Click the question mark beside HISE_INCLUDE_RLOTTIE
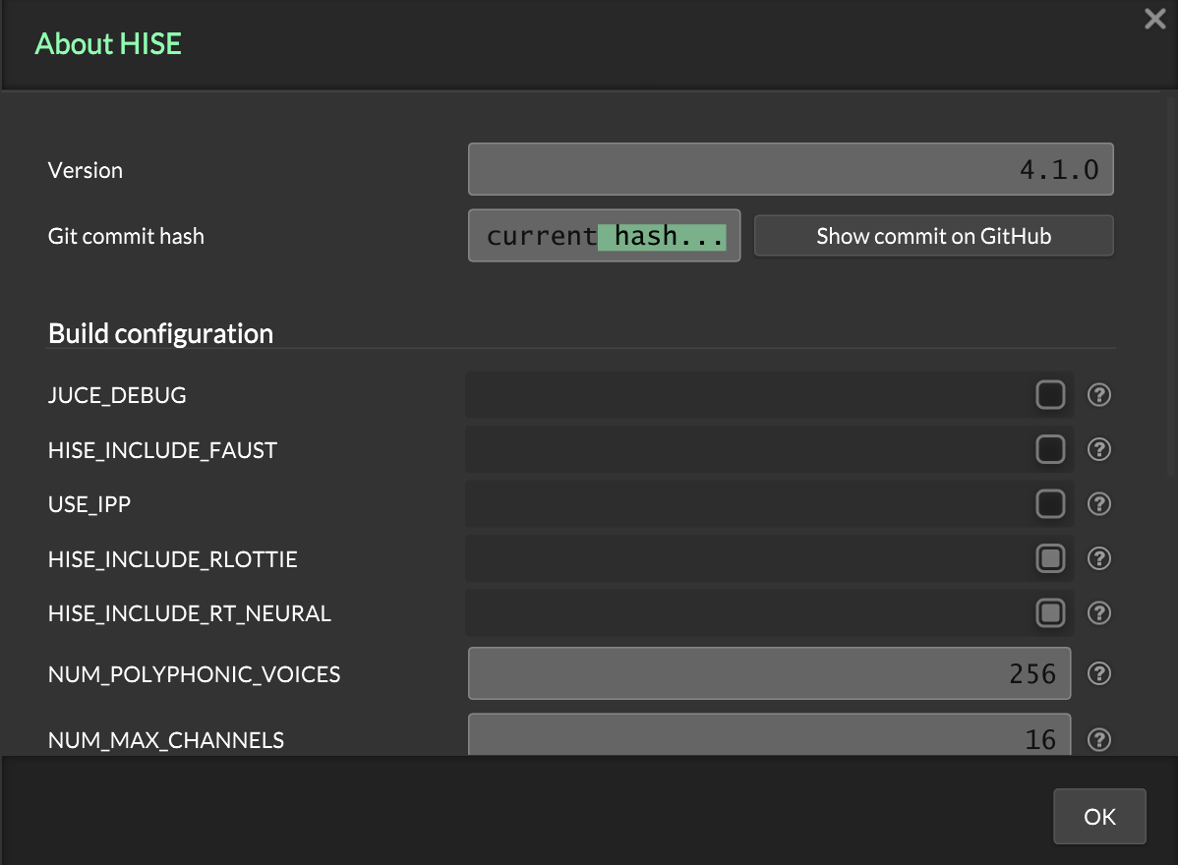Viewport: 1178px width, 865px height. pos(1099,559)
